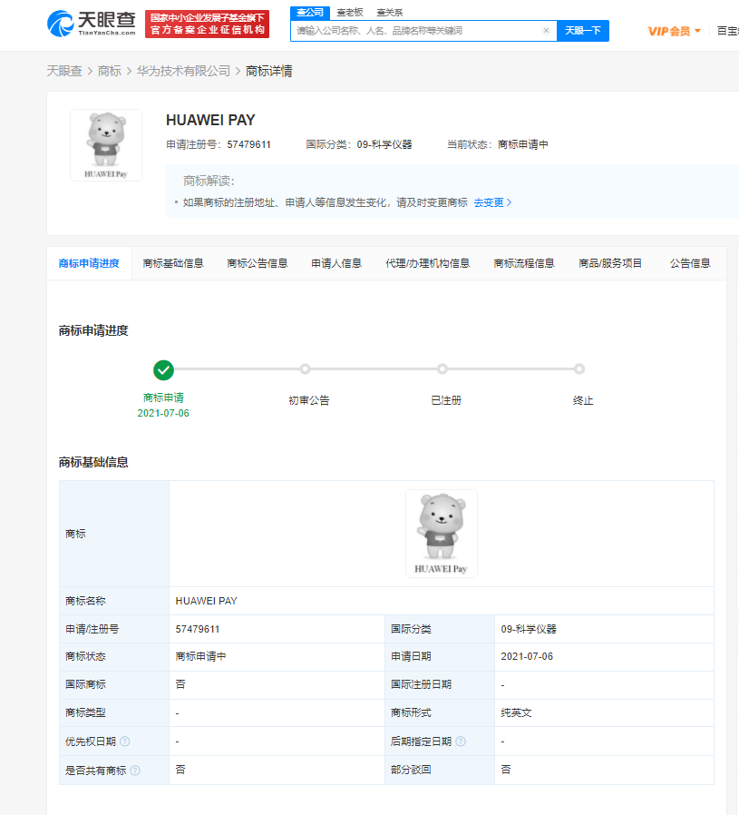The image size is (739, 815).
Task: Open the 代理/办理机构信息 tab
Action: point(428,262)
